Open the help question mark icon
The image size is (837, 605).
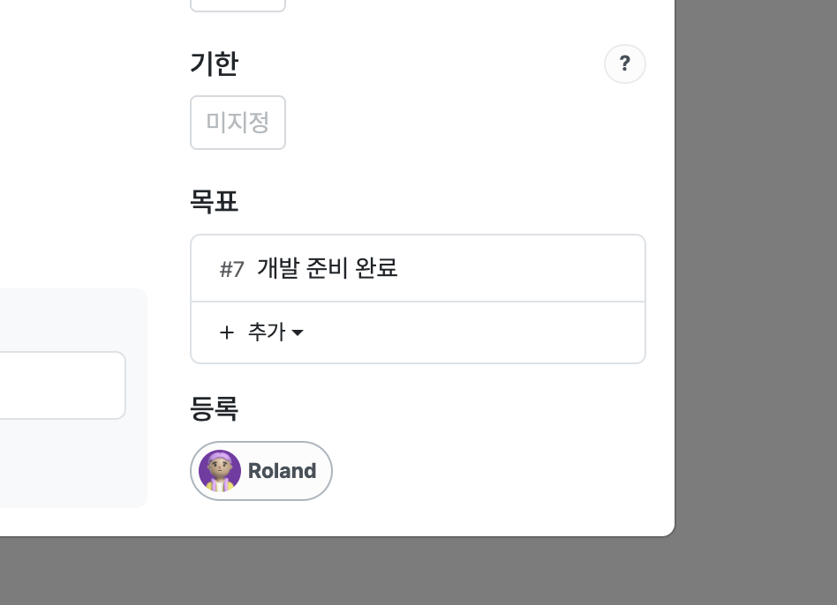tap(624, 64)
